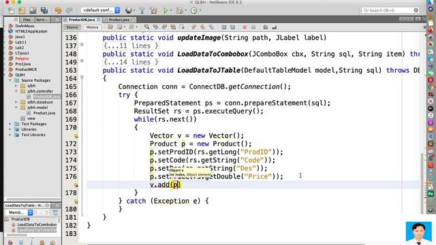Click the presenter's webcam thumbnail
Screen dimensions: 436x245
pyautogui.click(x=419, y=233)
